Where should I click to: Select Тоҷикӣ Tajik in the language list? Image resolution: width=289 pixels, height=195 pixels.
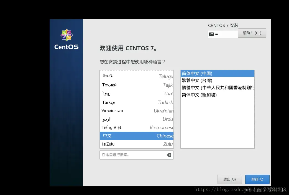[137, 85]
